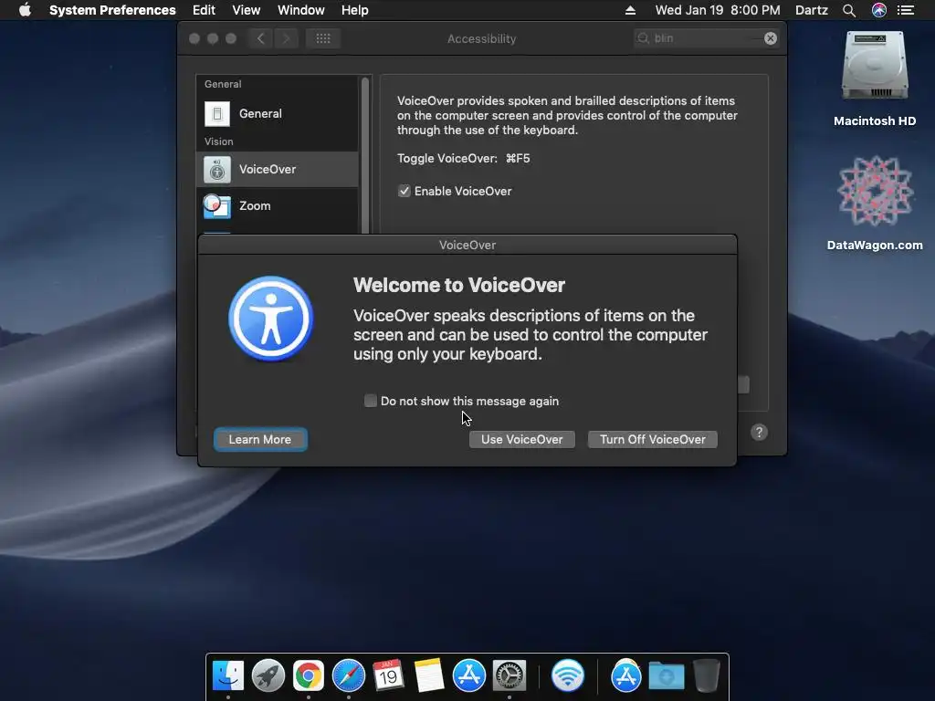Click the Learn More button
935x701 pixels.
260,439
